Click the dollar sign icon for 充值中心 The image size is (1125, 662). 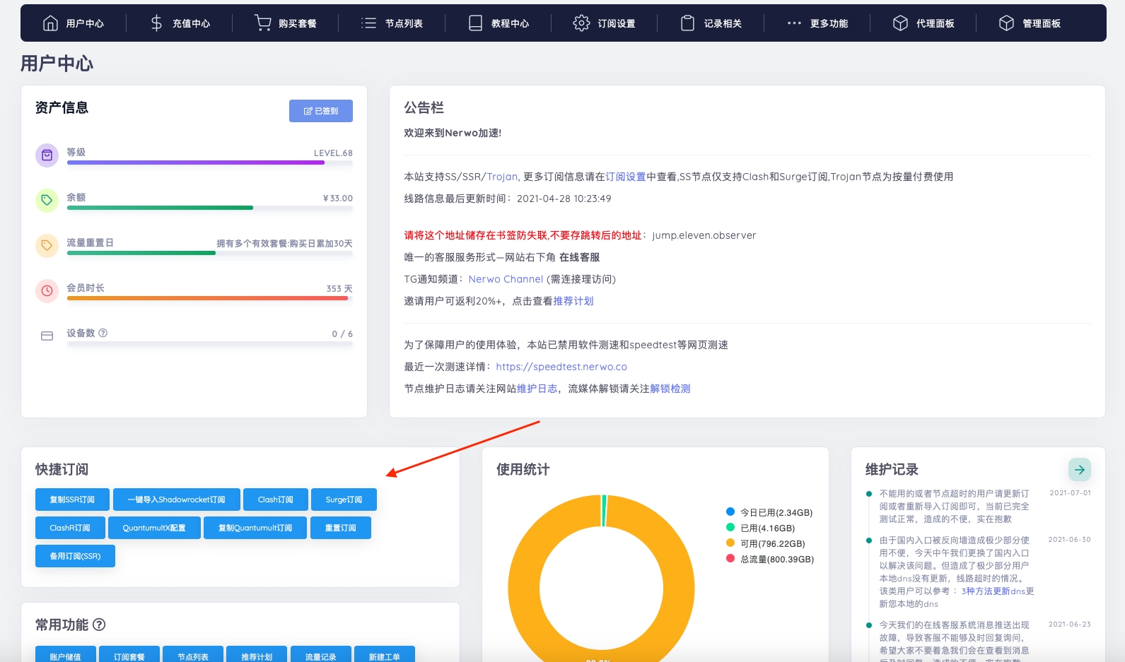156,23
